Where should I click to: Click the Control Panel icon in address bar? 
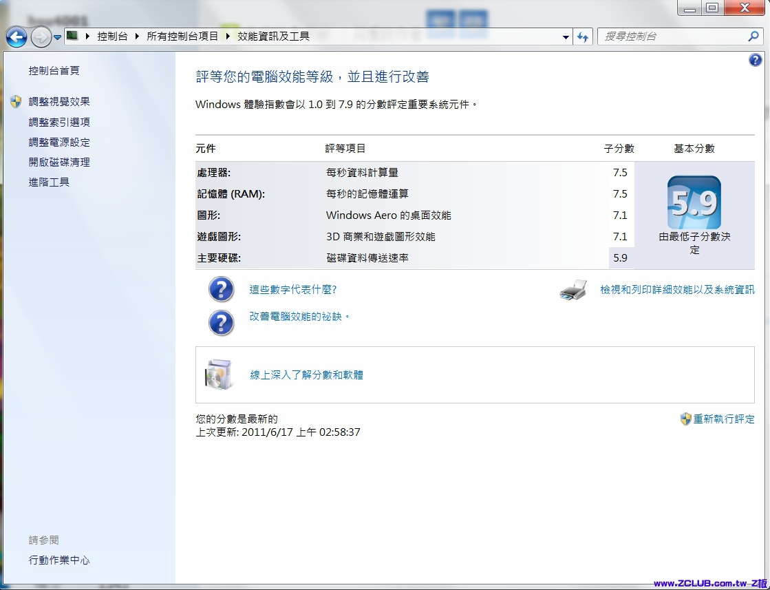click(x=72, y=36)
